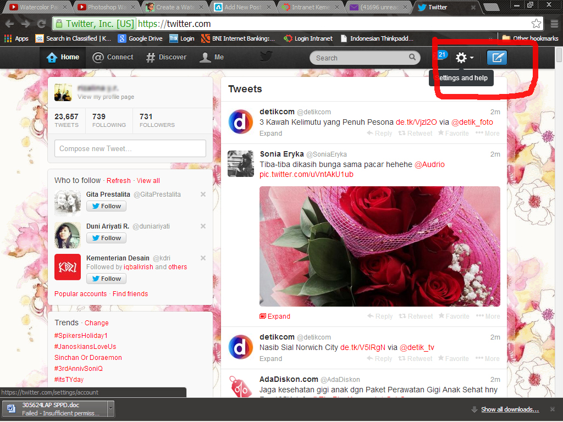Open Find friends link
Viewport: 563px width, 422px height.
[x=130, y=294]
